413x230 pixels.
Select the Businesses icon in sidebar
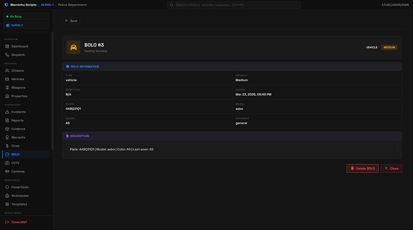tap(7, 195)
